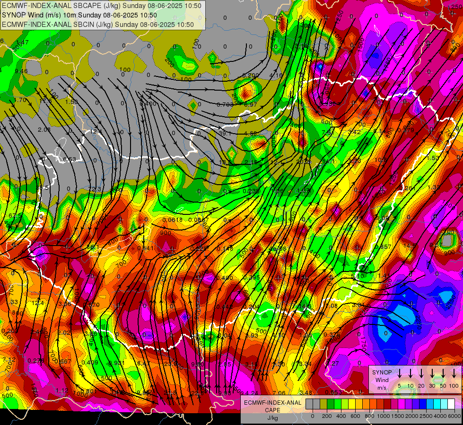This screenshot has width=463, height=425.
Task: Click the '0.670' station value on map
Action: (x=91, y=305)
